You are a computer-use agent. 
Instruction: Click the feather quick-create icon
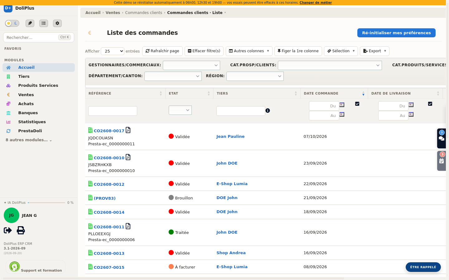coord(30,23)
